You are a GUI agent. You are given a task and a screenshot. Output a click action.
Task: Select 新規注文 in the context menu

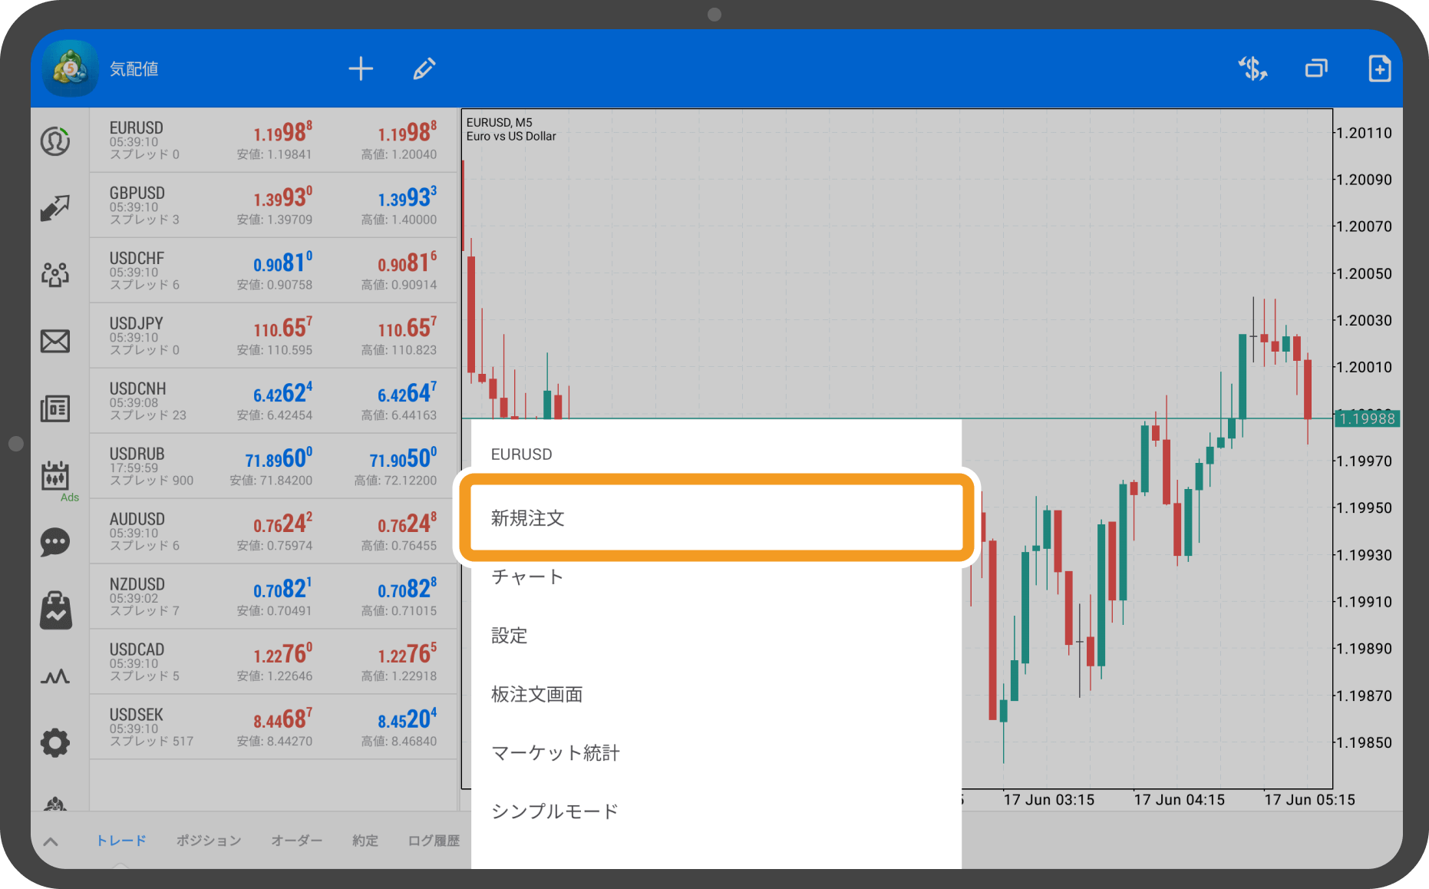click(x=716, y=517)
